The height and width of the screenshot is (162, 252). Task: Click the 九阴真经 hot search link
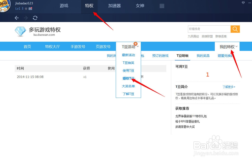tap(193, 36)
